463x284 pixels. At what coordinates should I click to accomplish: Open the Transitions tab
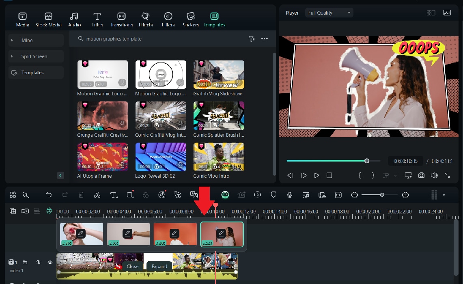pyautogui.click(x=122, y=20)
